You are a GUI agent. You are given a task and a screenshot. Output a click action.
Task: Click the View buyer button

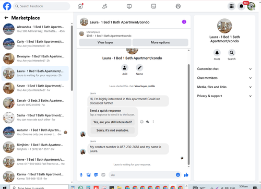coord(105,42)
